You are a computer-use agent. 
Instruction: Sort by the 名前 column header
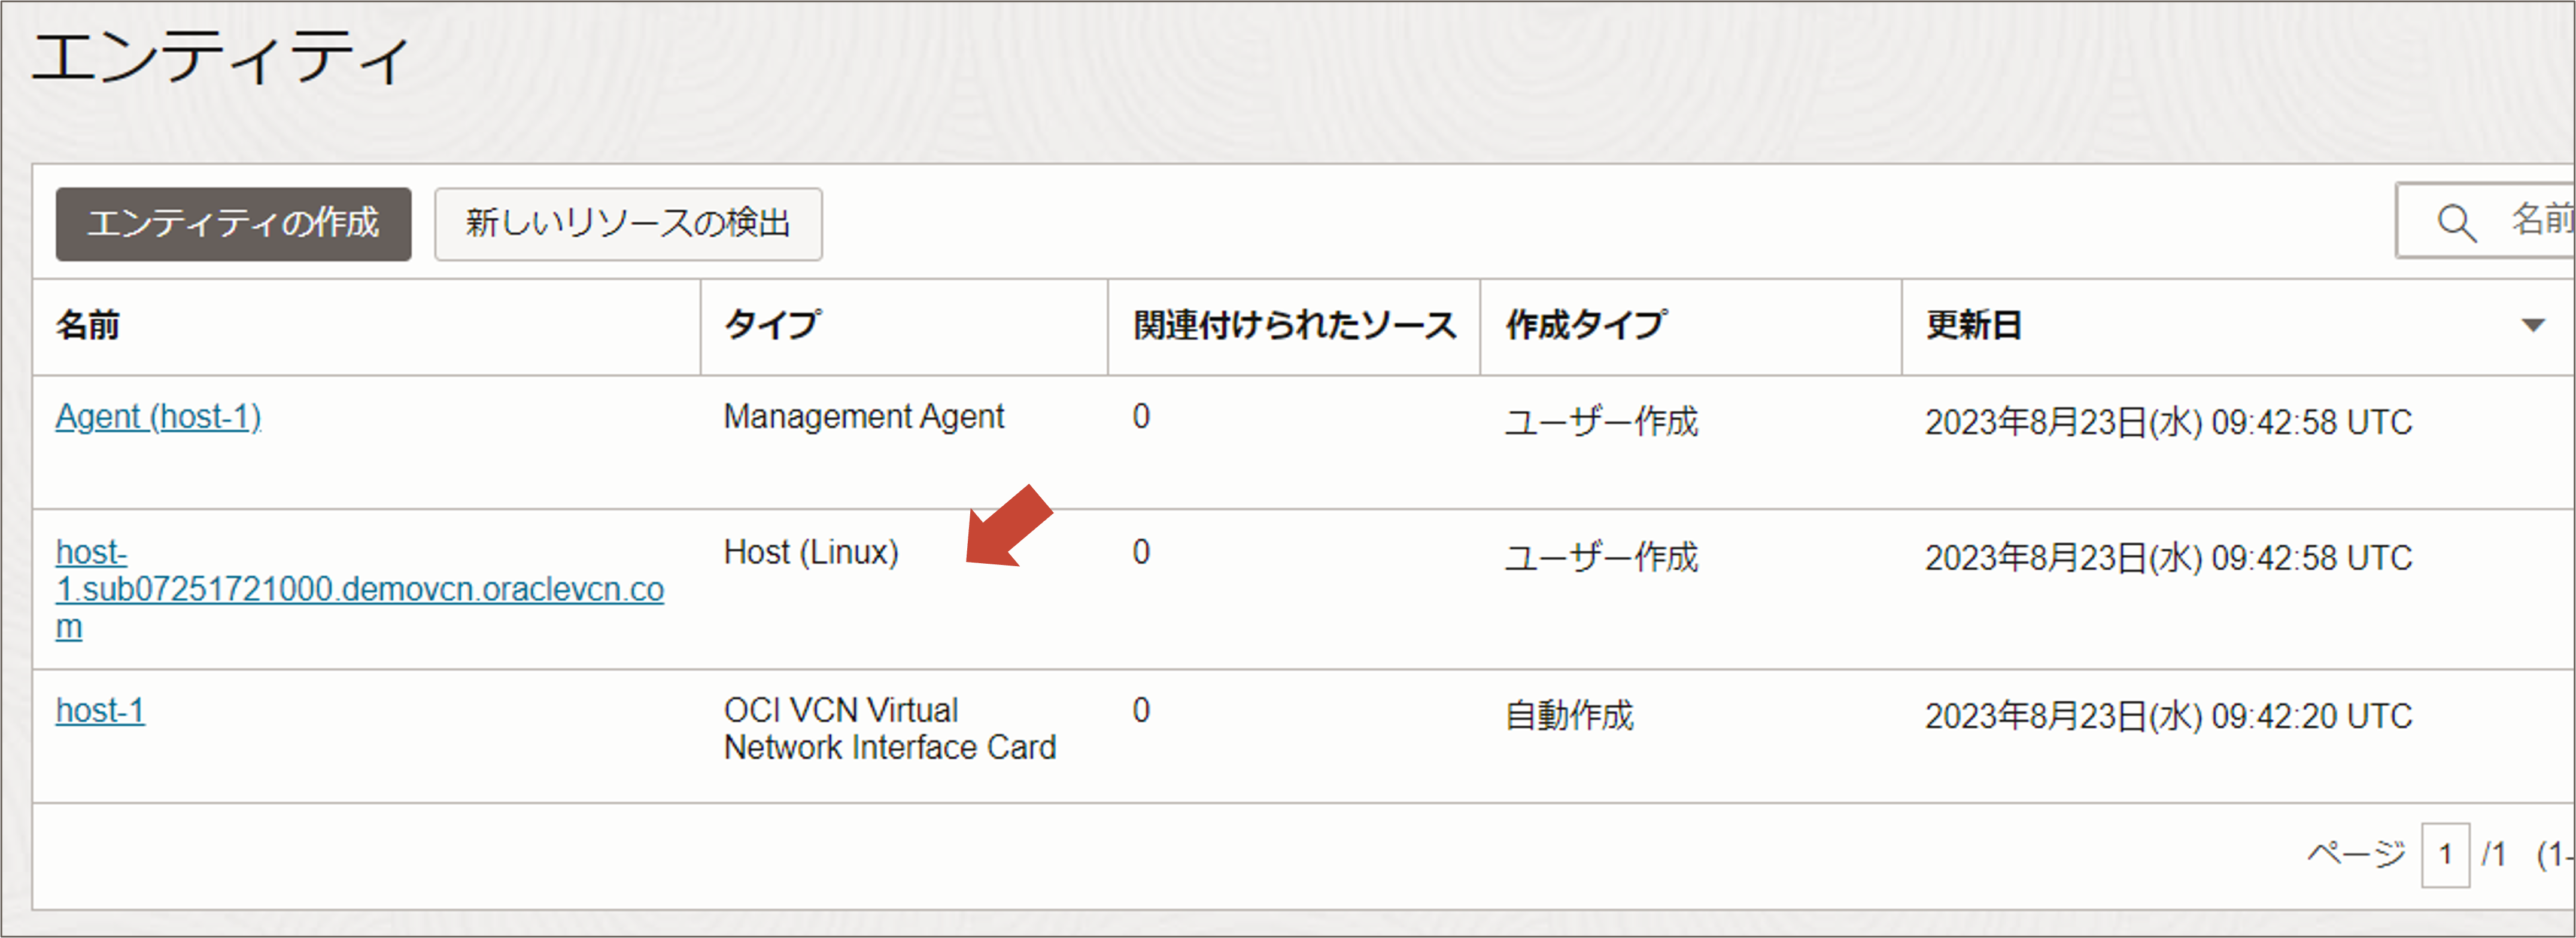click(88, 326)
